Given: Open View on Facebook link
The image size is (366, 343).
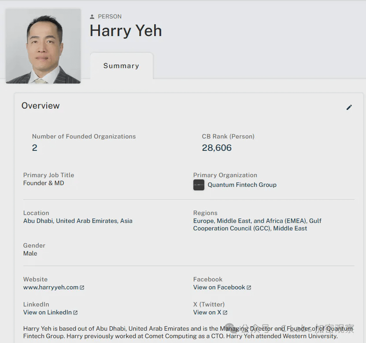Looking at the screenshot, I should click(219, 287).
